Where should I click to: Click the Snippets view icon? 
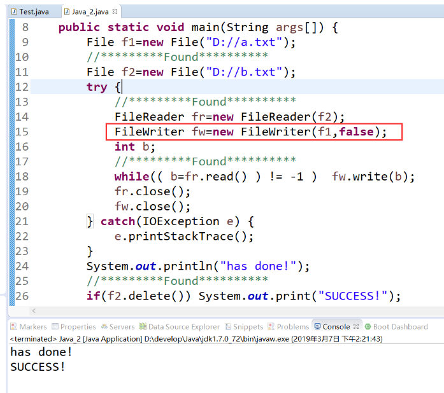tap(228, 326)
